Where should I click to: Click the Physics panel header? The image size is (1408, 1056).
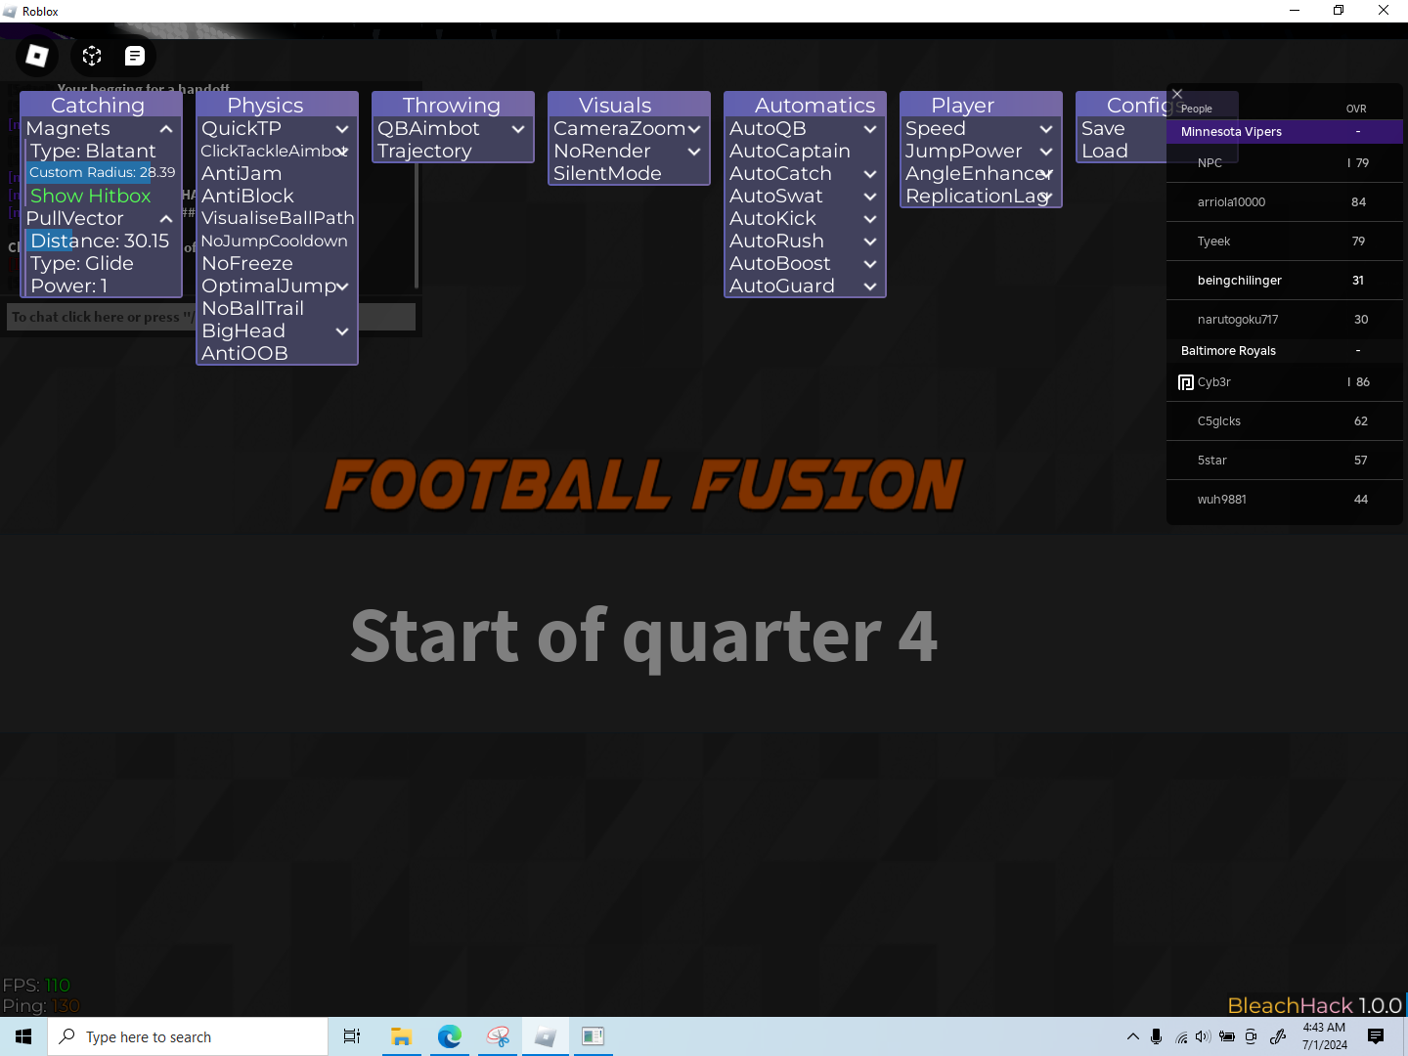click(277, 105)
